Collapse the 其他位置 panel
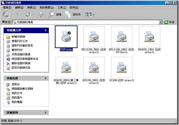179x125 pixels. (x=46, y=78)
